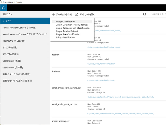The width and height of the screenshot is (166, 125).
Task: Open small_mnist_4or9_training.csv sample_dataset path
Action: 120,97
